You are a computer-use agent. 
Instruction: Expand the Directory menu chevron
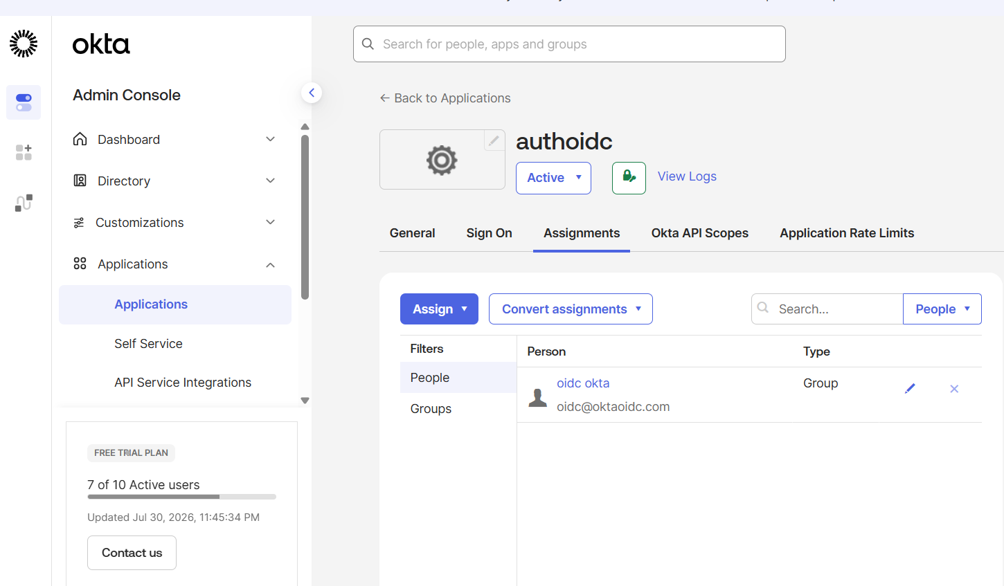(271, 181)
